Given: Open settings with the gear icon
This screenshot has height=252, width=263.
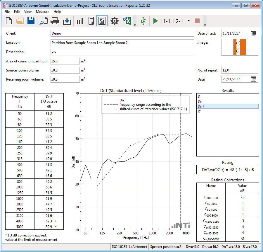Looking at the screenshot, I should pyautogui.click(x=114, y=21).
